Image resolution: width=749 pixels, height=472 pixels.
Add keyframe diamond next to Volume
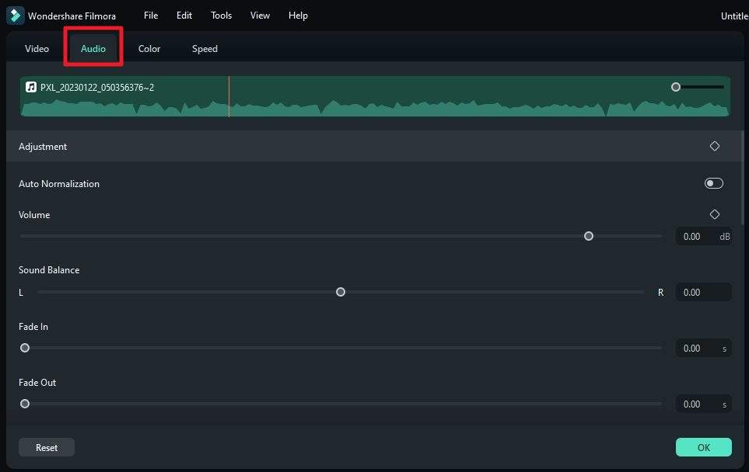(x=714, y=214)
